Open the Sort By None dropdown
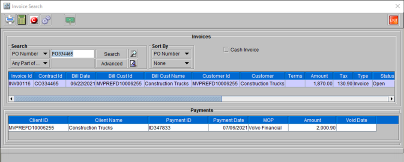Screen dimensions: 404x162 point(171,63)
